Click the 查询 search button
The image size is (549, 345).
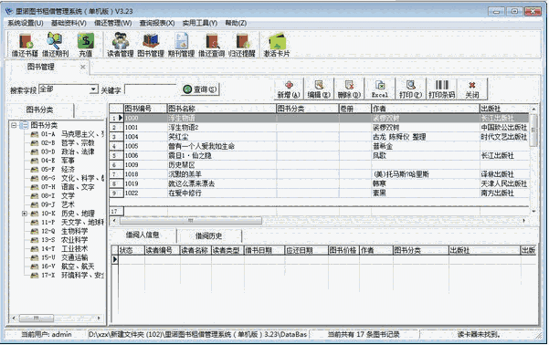point(200,89)
